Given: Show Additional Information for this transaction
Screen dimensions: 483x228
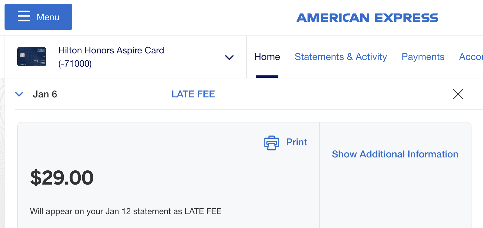Looking at the screenshot, I should pyautogui.click(x=395, y=154).
